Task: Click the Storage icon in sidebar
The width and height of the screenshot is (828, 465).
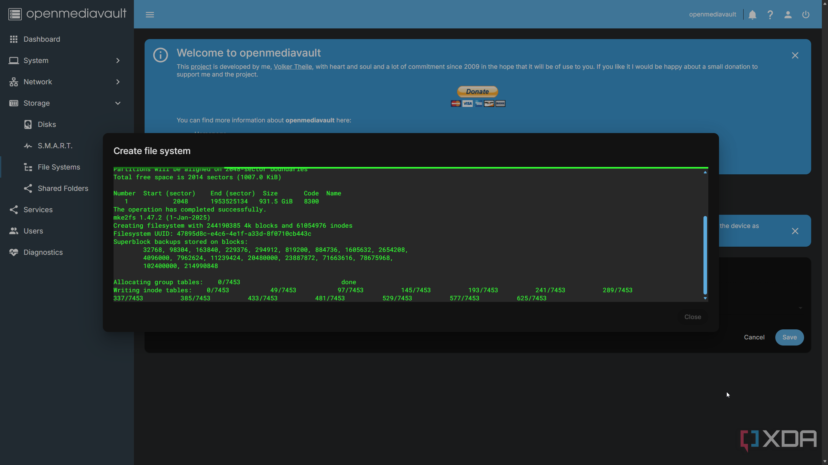Action: coord(14,103)
